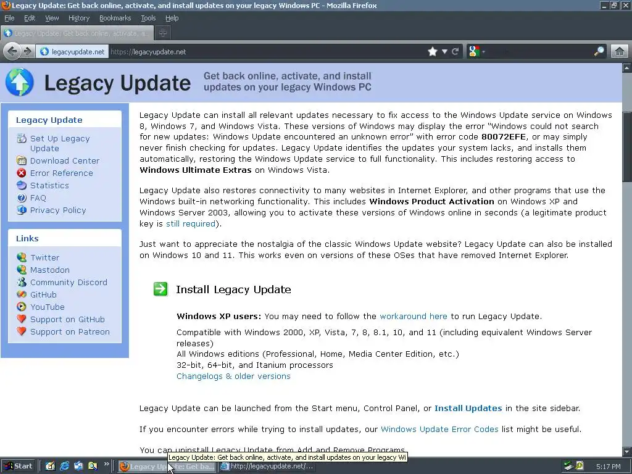Click into the Google search field
The width and height of the screenshot is (632, 474).
pyautogui.click(x=540, y=52)
